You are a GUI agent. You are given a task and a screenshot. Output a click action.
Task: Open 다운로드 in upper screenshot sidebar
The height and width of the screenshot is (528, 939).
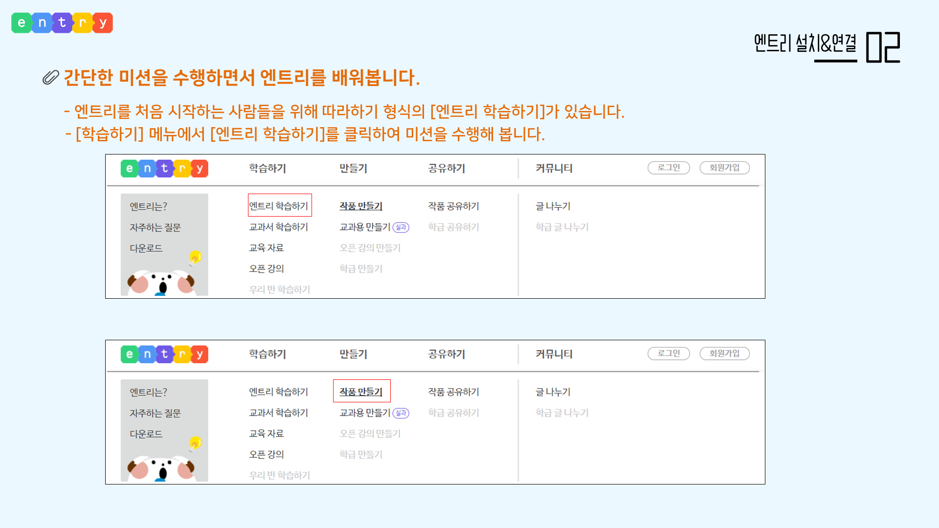click(146, 248)
